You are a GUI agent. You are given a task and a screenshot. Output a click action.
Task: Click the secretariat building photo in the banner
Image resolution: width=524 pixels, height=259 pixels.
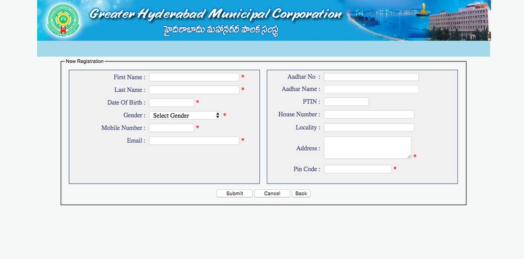460,21
